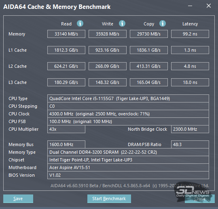Click the Memory row label
The image size is (218, 209).
17,34
